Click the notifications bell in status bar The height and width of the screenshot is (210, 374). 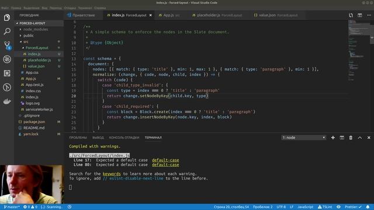click(x=368, y=207)
